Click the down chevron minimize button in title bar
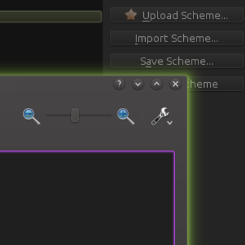 click(x=138, y=84)
